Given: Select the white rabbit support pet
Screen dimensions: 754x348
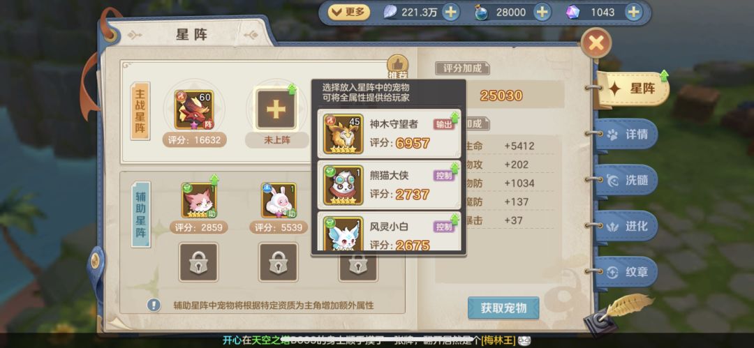Looking at the screenshot, I should coord(279,200).
